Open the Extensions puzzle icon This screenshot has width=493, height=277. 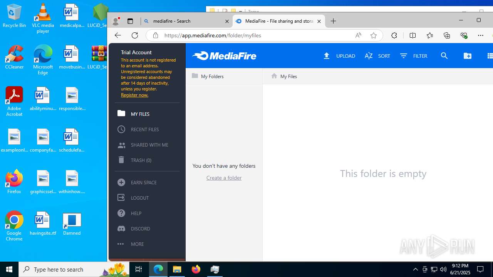[394, 35]
